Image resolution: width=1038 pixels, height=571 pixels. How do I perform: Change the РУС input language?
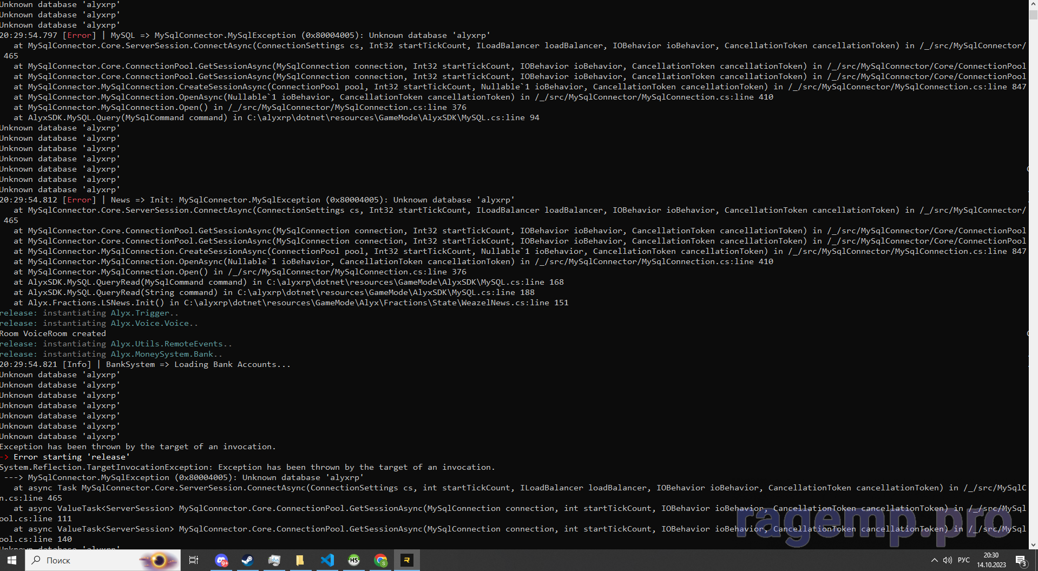tap(964, 560)
